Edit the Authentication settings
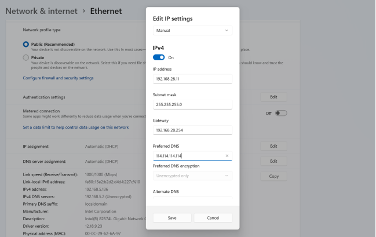 [x=273, y=97]
